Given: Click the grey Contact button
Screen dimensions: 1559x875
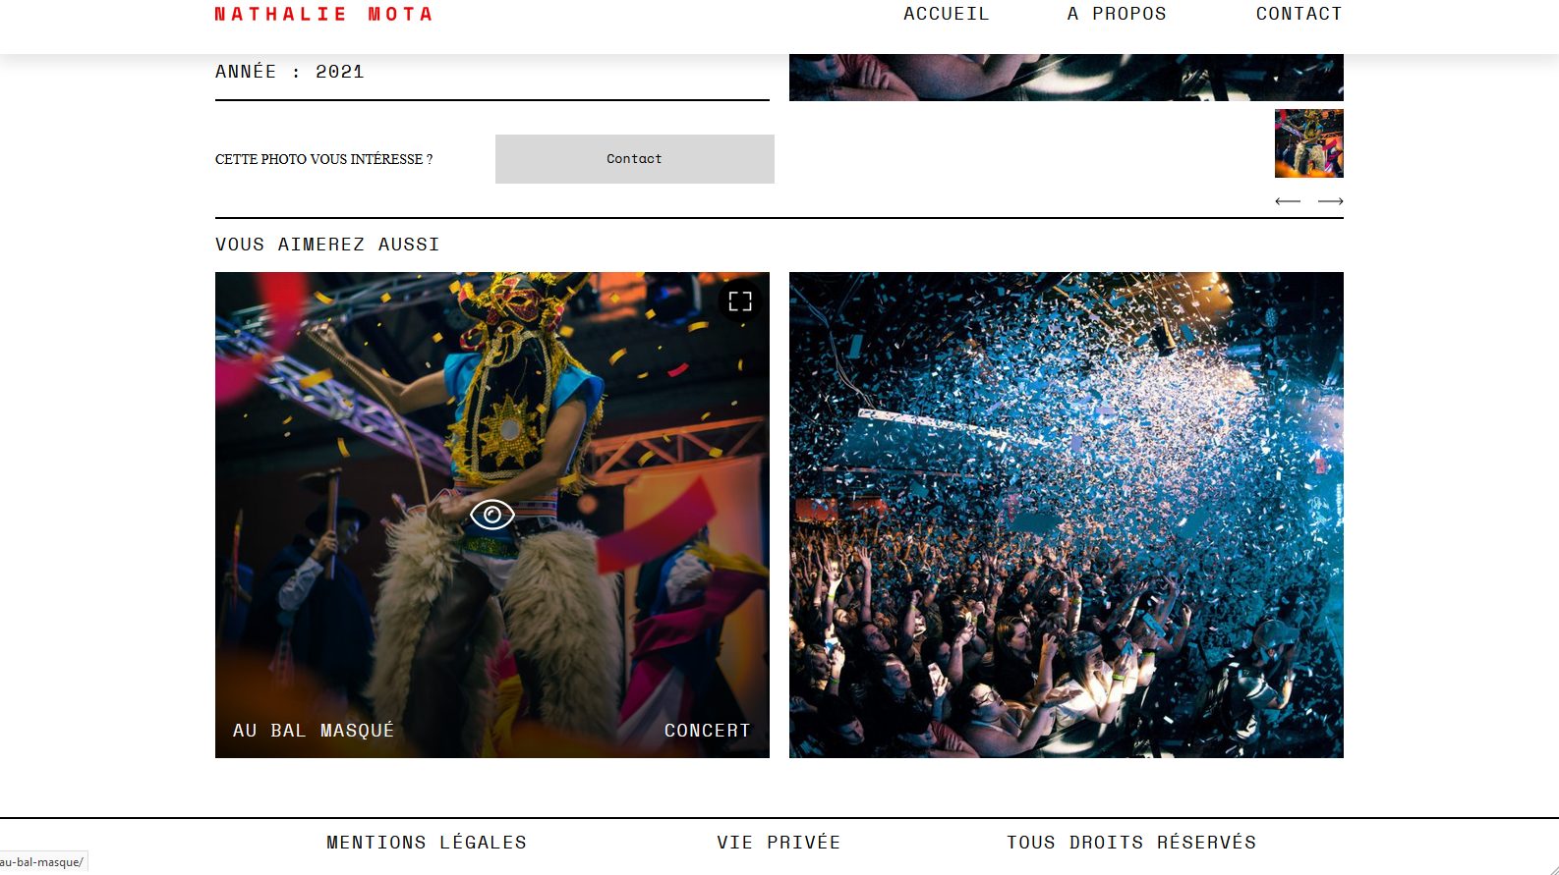Looking at the screenshot, I should pyautogui.click(x=635, y=159).
